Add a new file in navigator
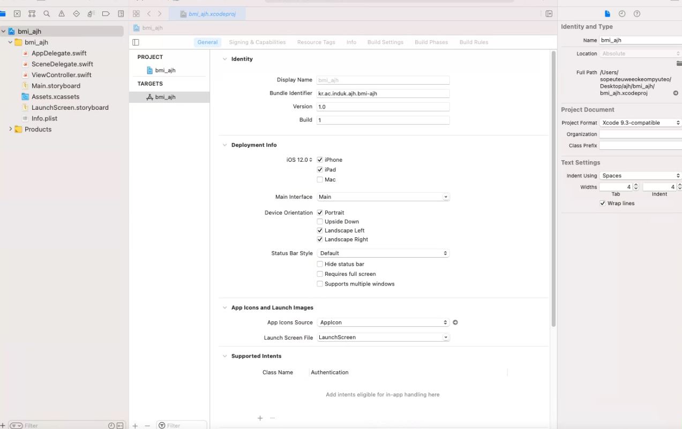 [x=3, y=425]
